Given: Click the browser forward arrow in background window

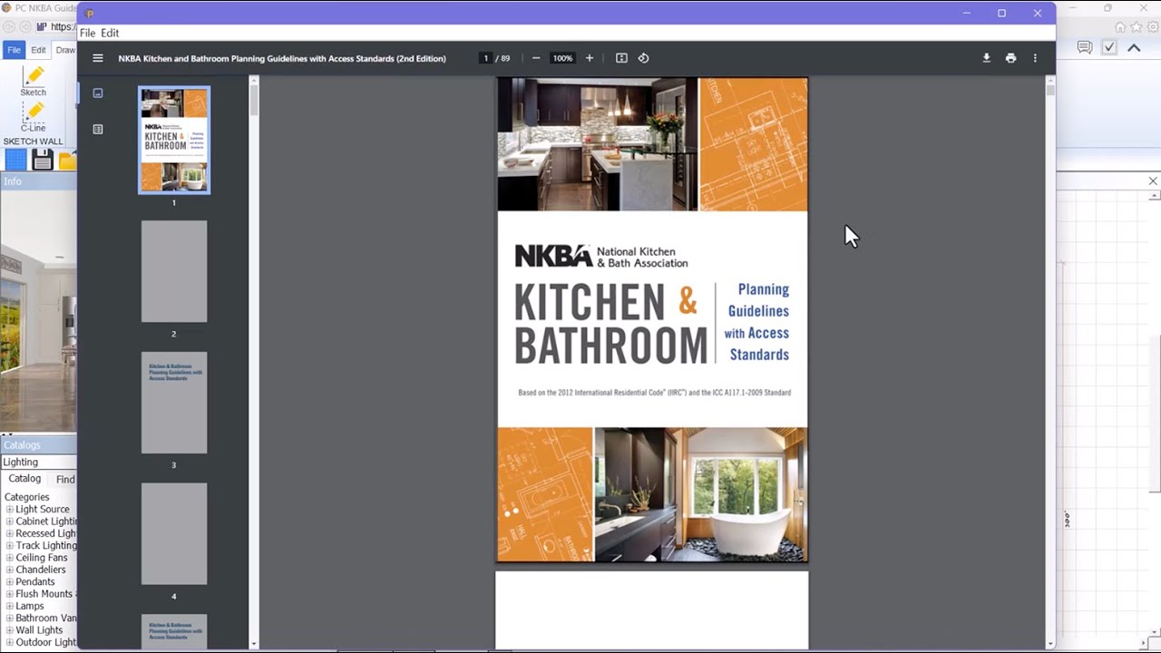Looking at the screenshot, I should pos(24,27).
